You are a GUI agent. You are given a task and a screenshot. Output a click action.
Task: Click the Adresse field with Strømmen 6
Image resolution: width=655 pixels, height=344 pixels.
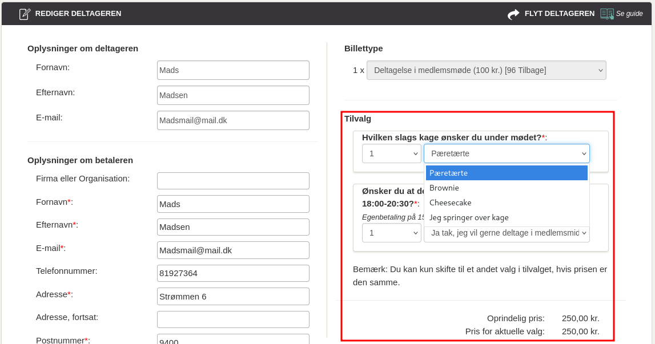coord(233,297)
